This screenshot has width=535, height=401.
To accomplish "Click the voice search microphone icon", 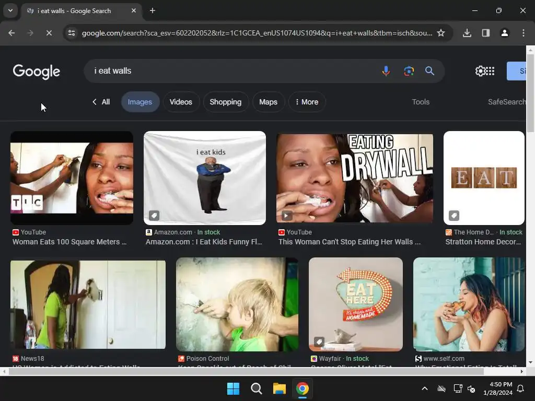I will pyautogui.click(x=386, y=71).
